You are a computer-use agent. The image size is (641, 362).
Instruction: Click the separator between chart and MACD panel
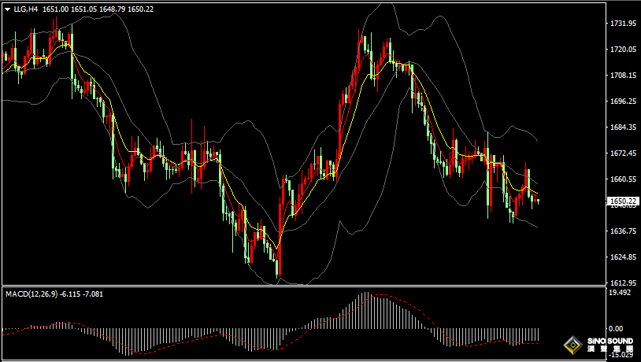point(315,286)
